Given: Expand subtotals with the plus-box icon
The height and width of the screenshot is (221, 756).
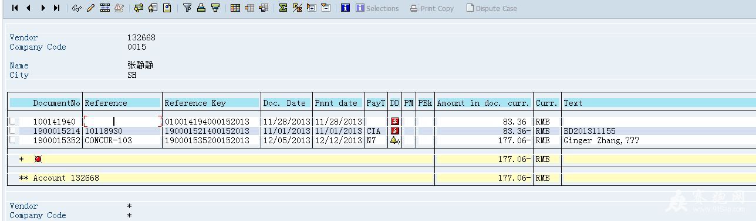Looking at the screenshot, I should 311,8.
